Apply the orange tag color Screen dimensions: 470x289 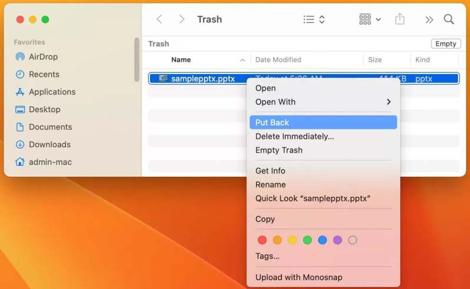click(x=277, y=240)
